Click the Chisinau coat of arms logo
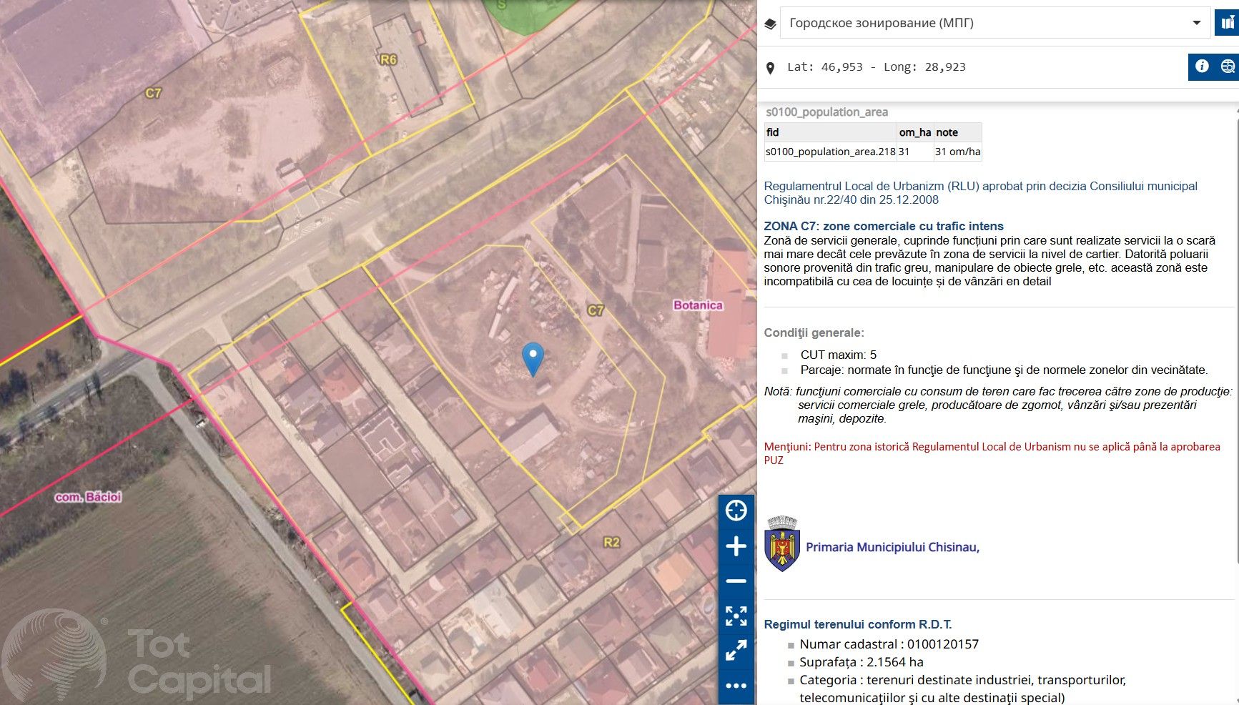 tap(782, 543)
